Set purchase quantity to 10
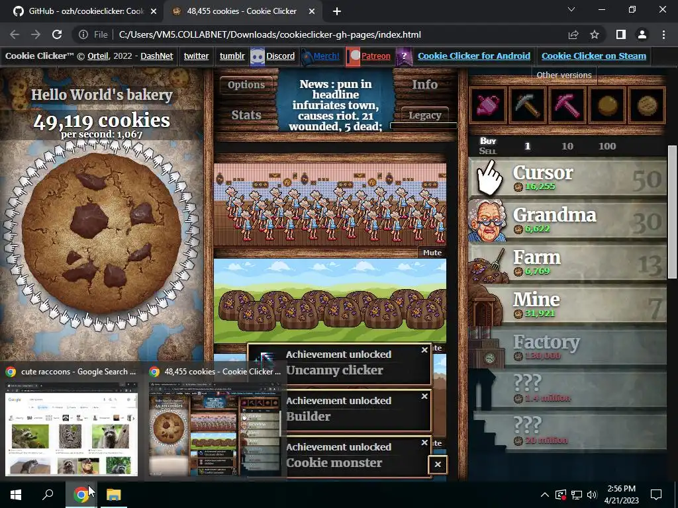 coord(567,146)
